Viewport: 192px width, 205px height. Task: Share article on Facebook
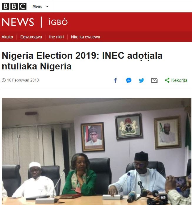click(x=116, y=80)
